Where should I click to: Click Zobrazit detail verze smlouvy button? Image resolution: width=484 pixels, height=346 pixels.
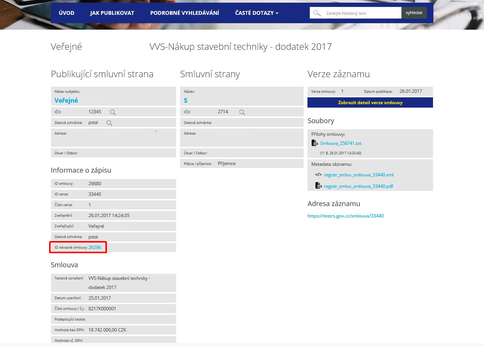(370, 103)
